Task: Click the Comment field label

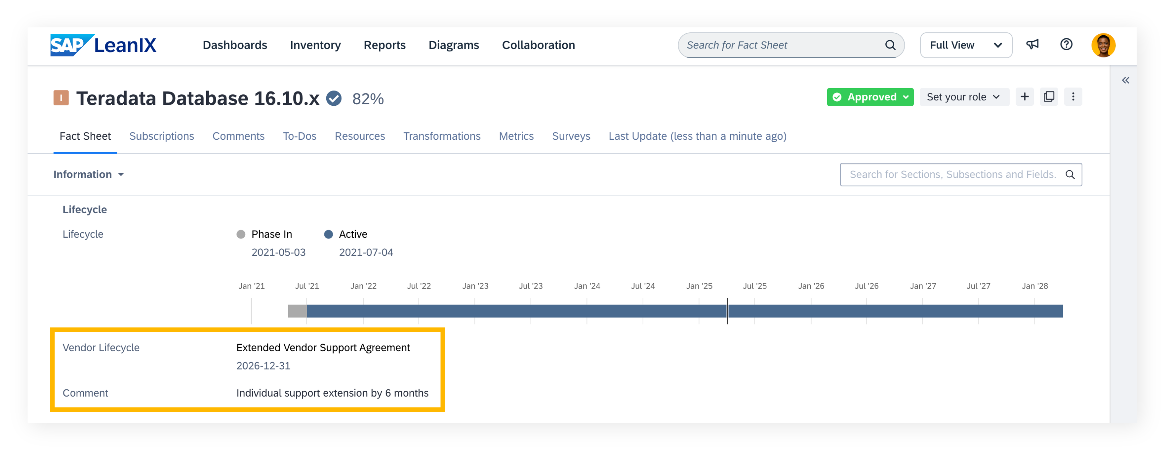Action: tap(85, 393)
